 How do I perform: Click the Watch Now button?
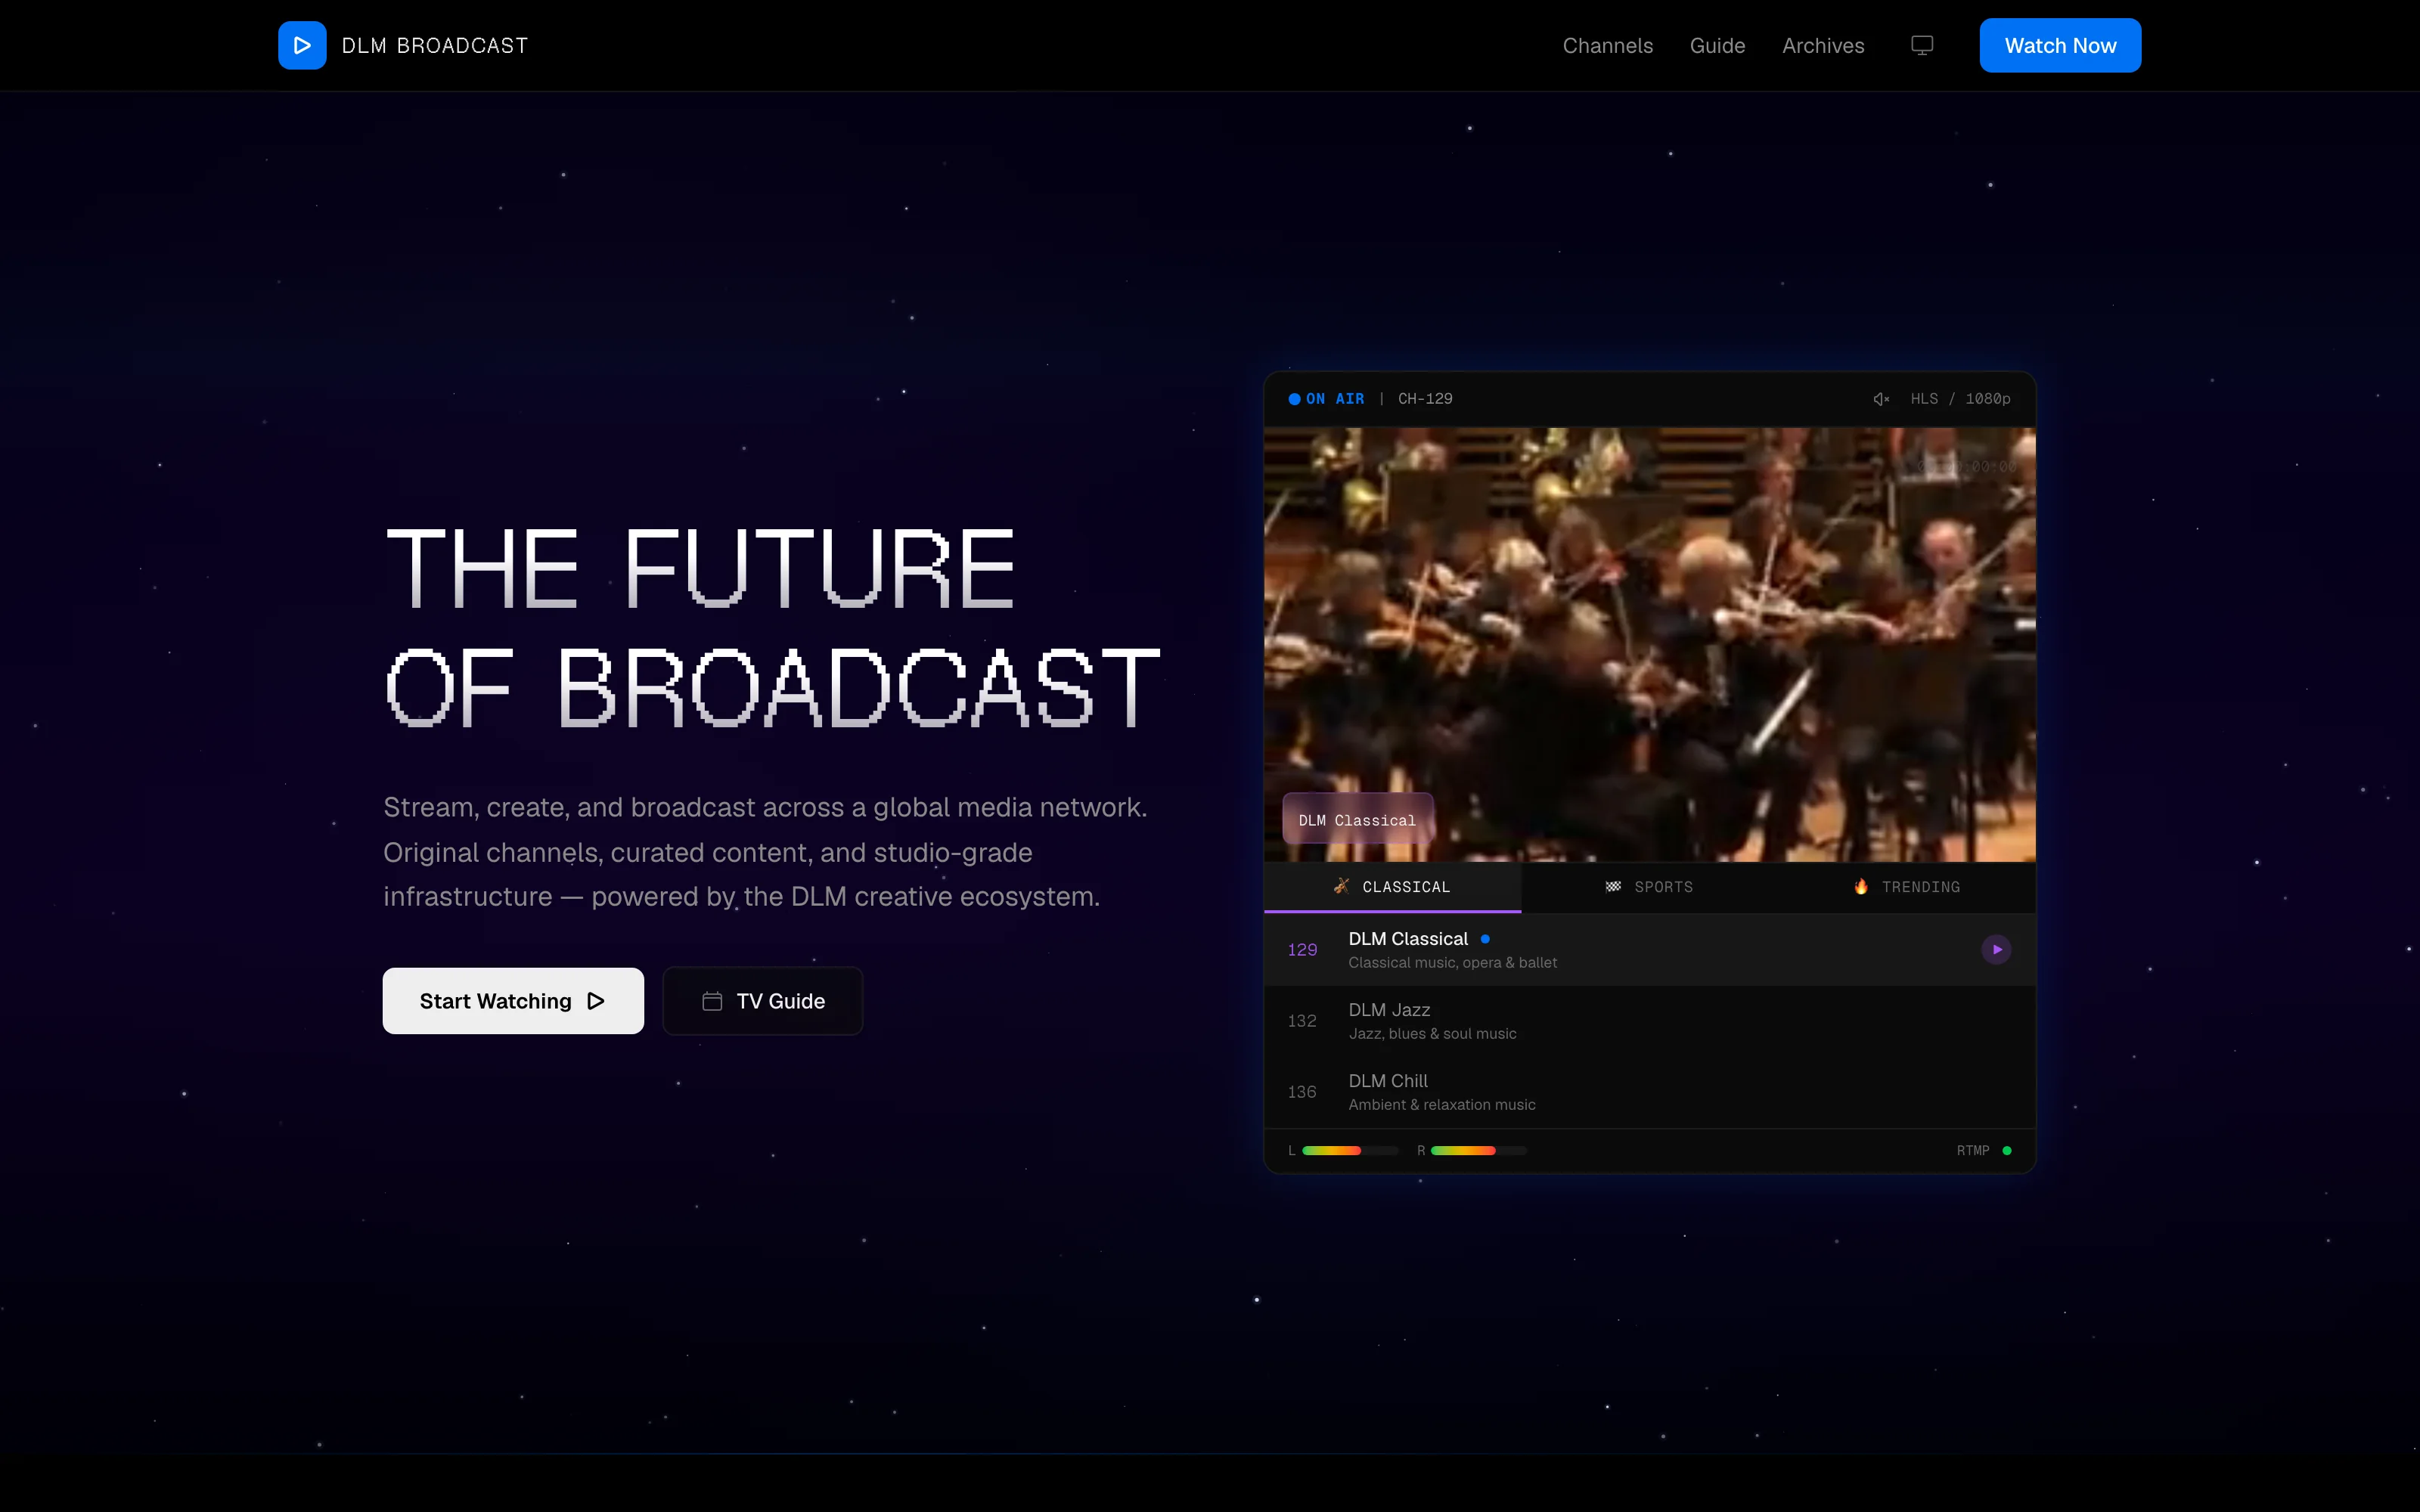(x=2060, y=45)
